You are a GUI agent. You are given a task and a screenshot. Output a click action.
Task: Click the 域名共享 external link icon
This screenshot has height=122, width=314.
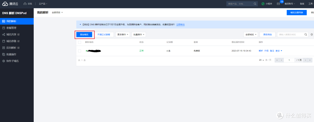pos(19,35)
